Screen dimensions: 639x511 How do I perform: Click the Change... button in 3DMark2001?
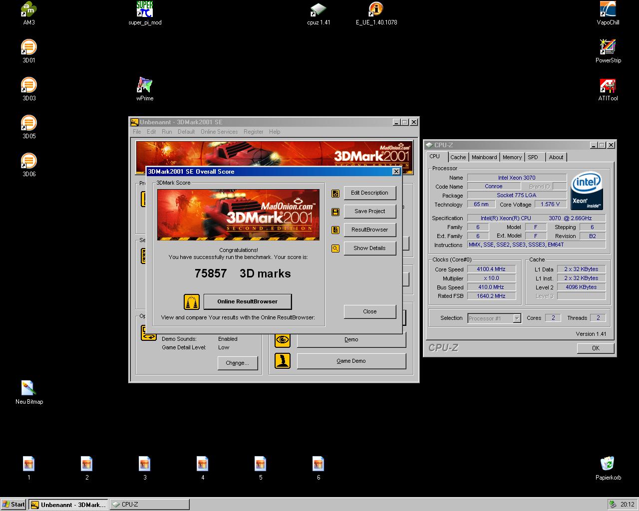click(x=237, y=363)
